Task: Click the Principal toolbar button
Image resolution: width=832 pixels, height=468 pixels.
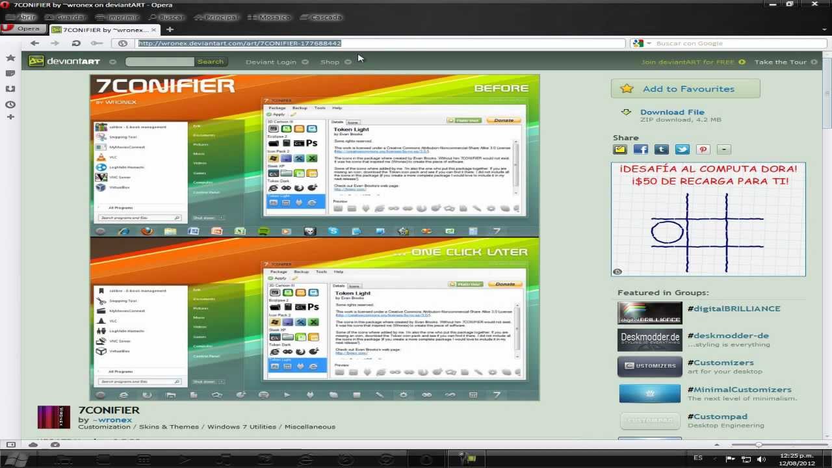Action: point(217,18)
